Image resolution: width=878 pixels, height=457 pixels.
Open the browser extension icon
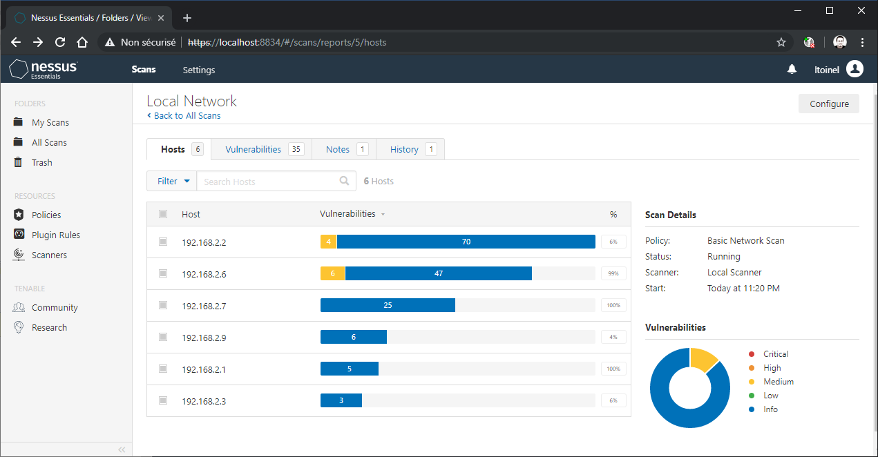tap(809, 42)
